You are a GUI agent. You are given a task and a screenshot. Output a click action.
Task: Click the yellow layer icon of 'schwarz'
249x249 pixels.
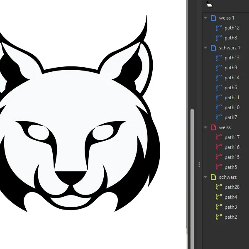click(x=213, y=177)
